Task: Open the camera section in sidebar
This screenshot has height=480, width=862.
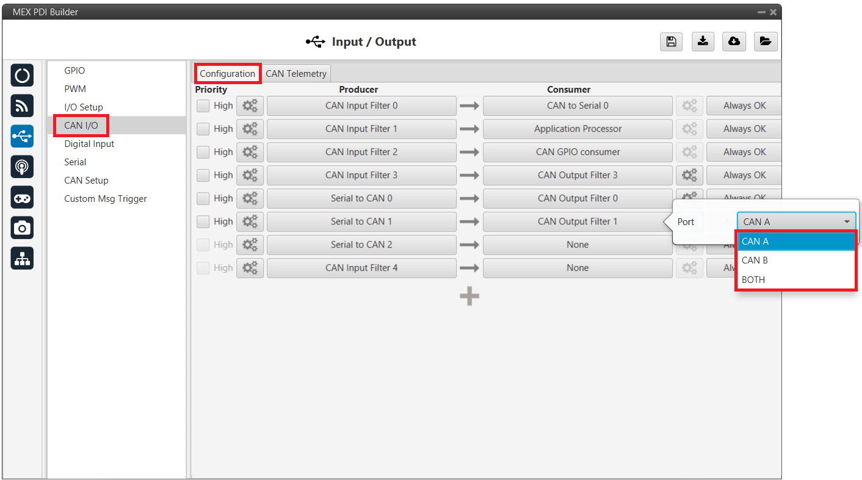Action: pos(23,228)
